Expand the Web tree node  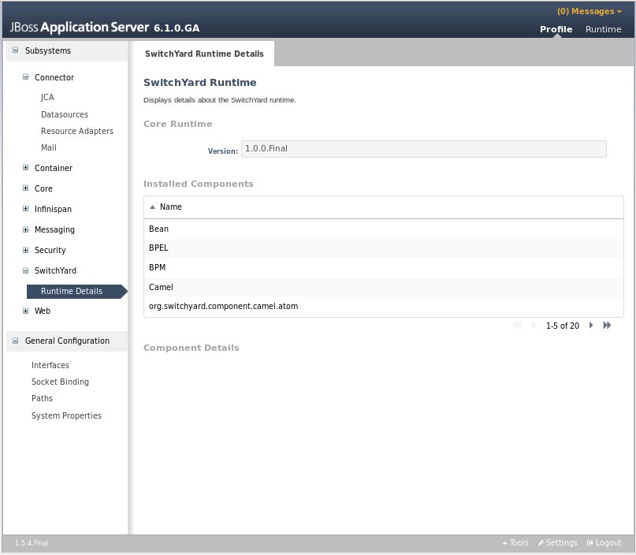pos(25,311)
